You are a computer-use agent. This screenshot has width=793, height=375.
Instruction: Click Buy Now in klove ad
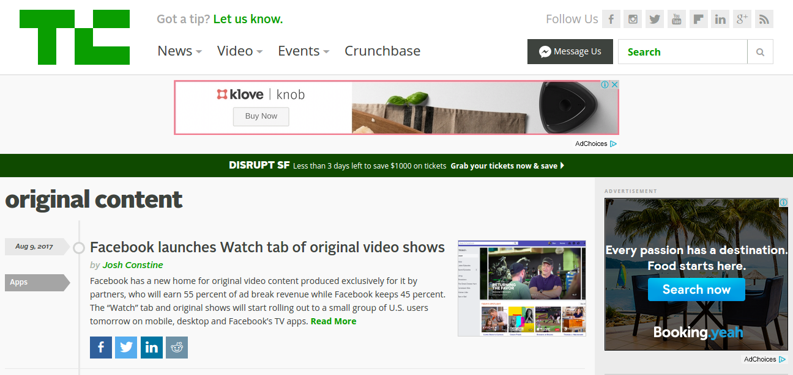coord(261,116)
